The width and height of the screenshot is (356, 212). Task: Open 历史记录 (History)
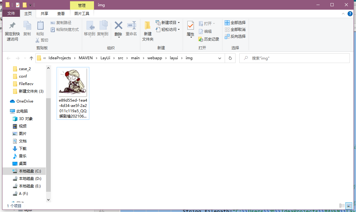click(x=208, y=39)
